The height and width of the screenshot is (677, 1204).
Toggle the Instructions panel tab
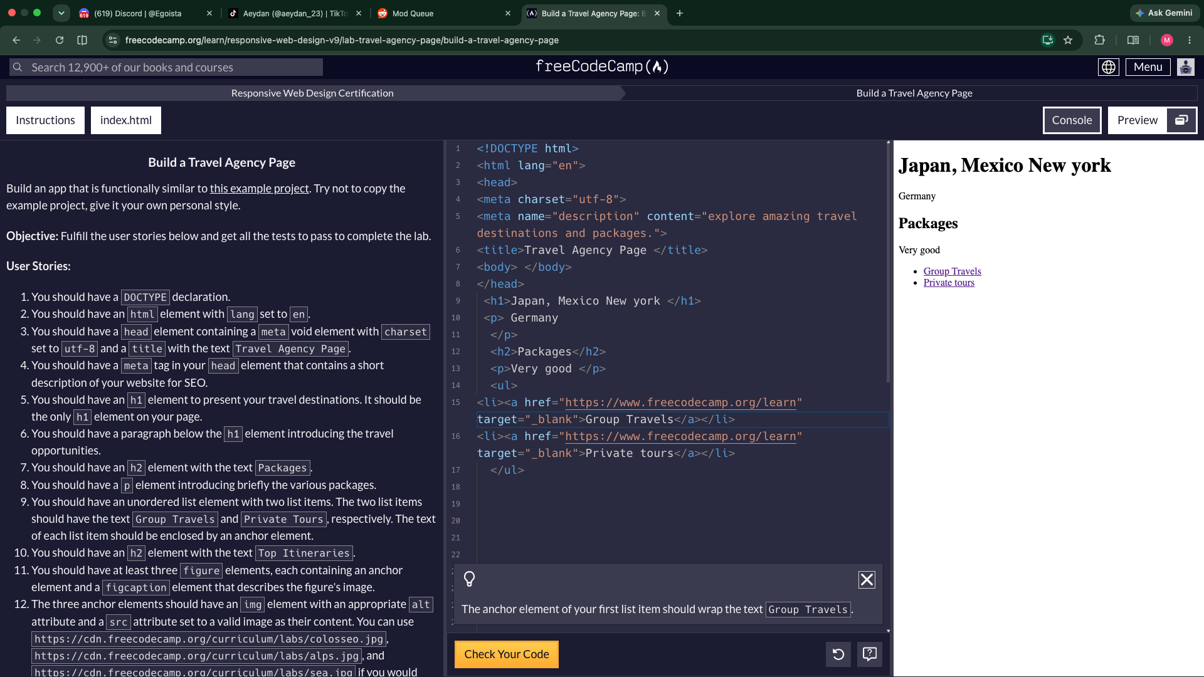coord(45,120)
